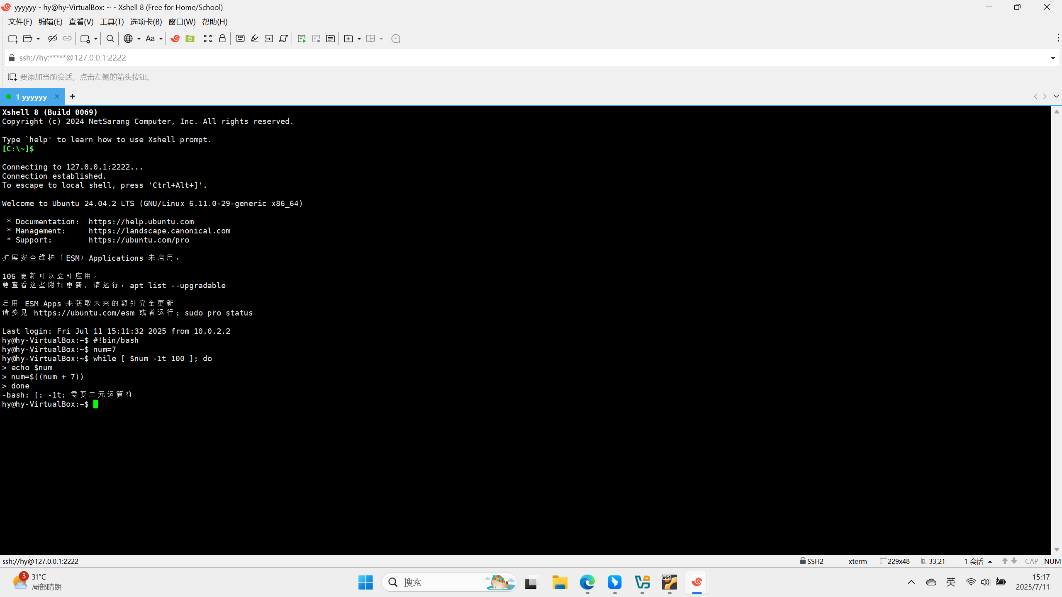Click the Lock screen padlock icon
1062x597 pixels.
(222, 39)
